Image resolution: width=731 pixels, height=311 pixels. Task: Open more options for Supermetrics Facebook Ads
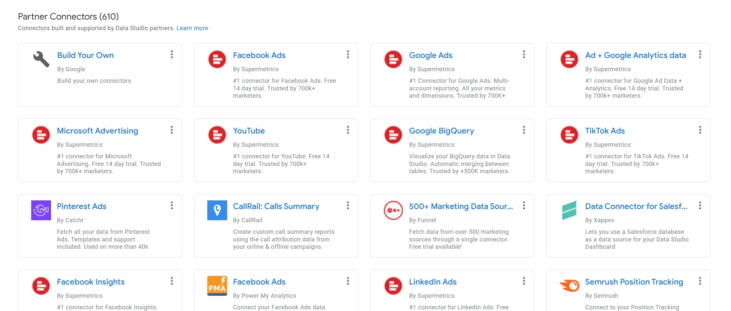click(x=348, y=54)
